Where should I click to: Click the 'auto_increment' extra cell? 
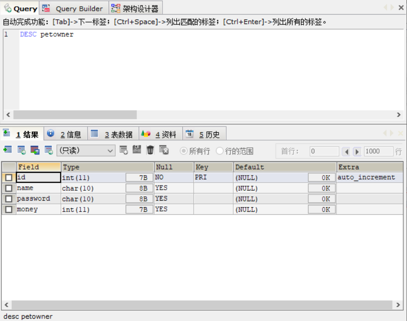pos(370,177)
